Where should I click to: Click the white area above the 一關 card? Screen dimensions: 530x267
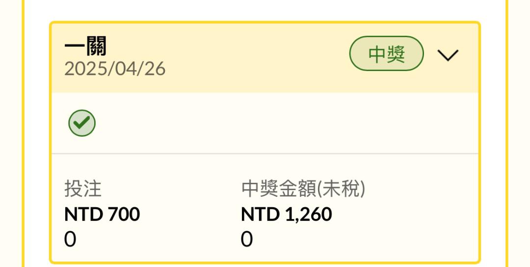tap(265, 10)
